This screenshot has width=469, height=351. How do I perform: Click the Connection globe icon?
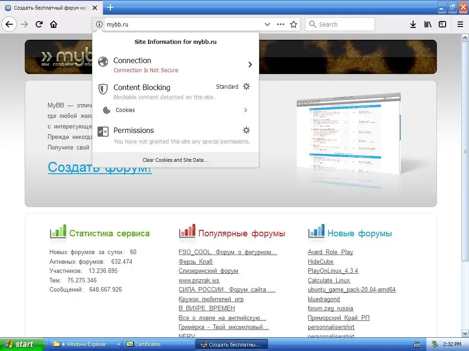(x=103, y=62)
